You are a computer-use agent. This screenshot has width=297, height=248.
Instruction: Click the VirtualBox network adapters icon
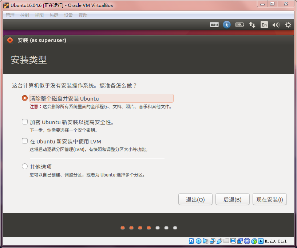(x=212, y=241)
